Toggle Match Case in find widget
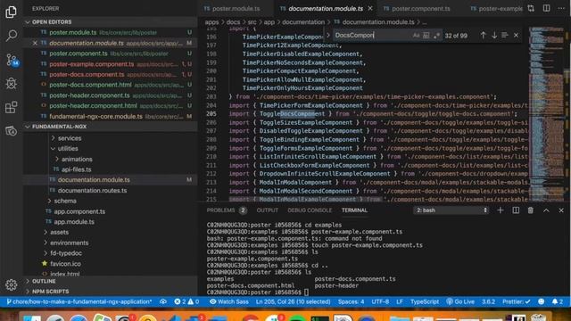Viewport: 571px width, 321px height. tap(416, 36)
